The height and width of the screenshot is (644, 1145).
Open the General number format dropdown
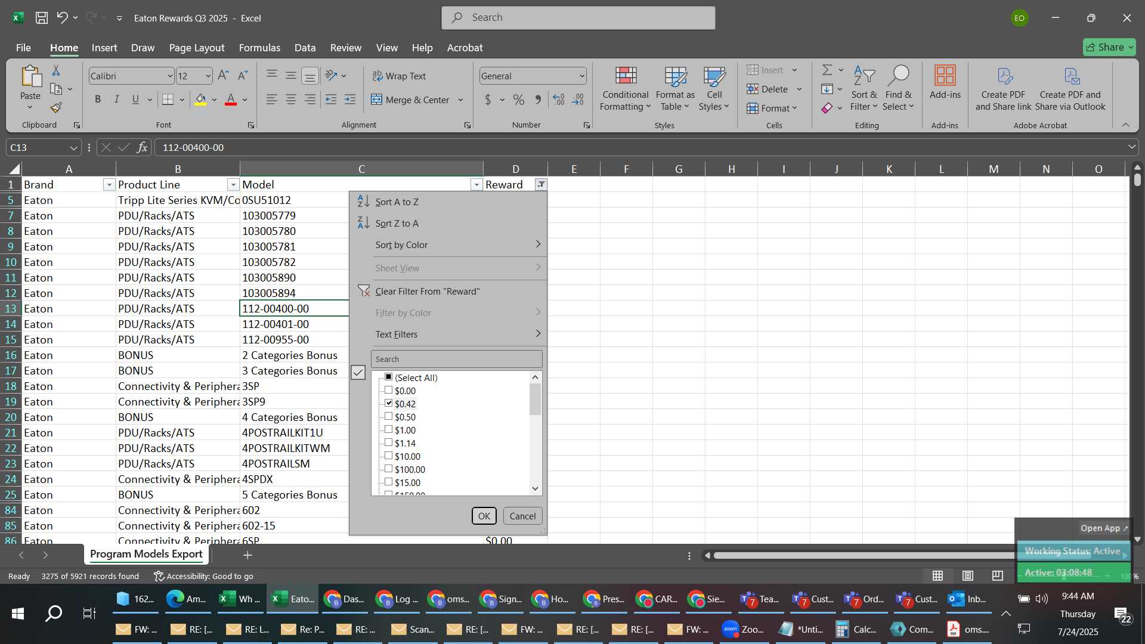tap(581, 76)
